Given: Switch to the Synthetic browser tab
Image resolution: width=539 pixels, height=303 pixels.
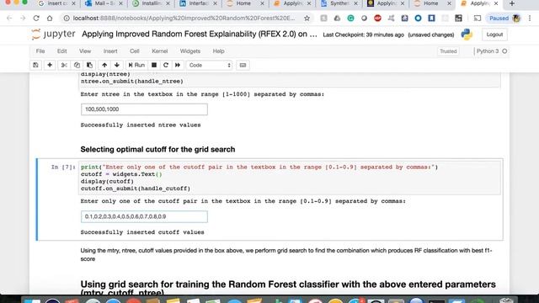Looking at the screenshot, I should tap(339, 3).
